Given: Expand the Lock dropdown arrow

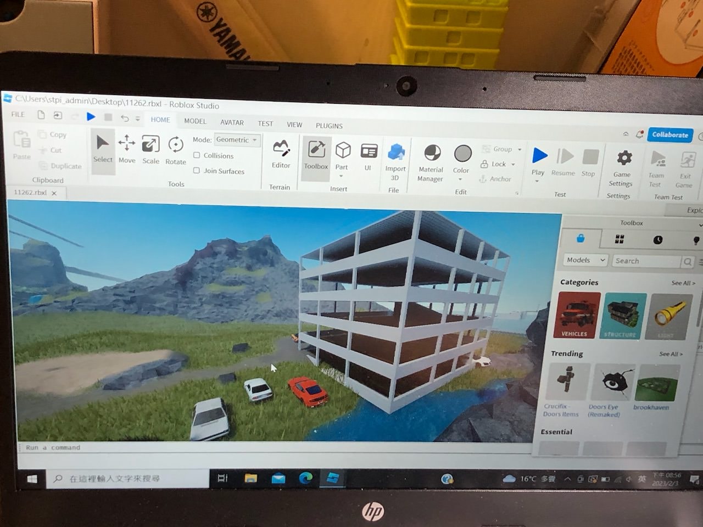Looking at the screenshot, I should (x=514, y=164).
